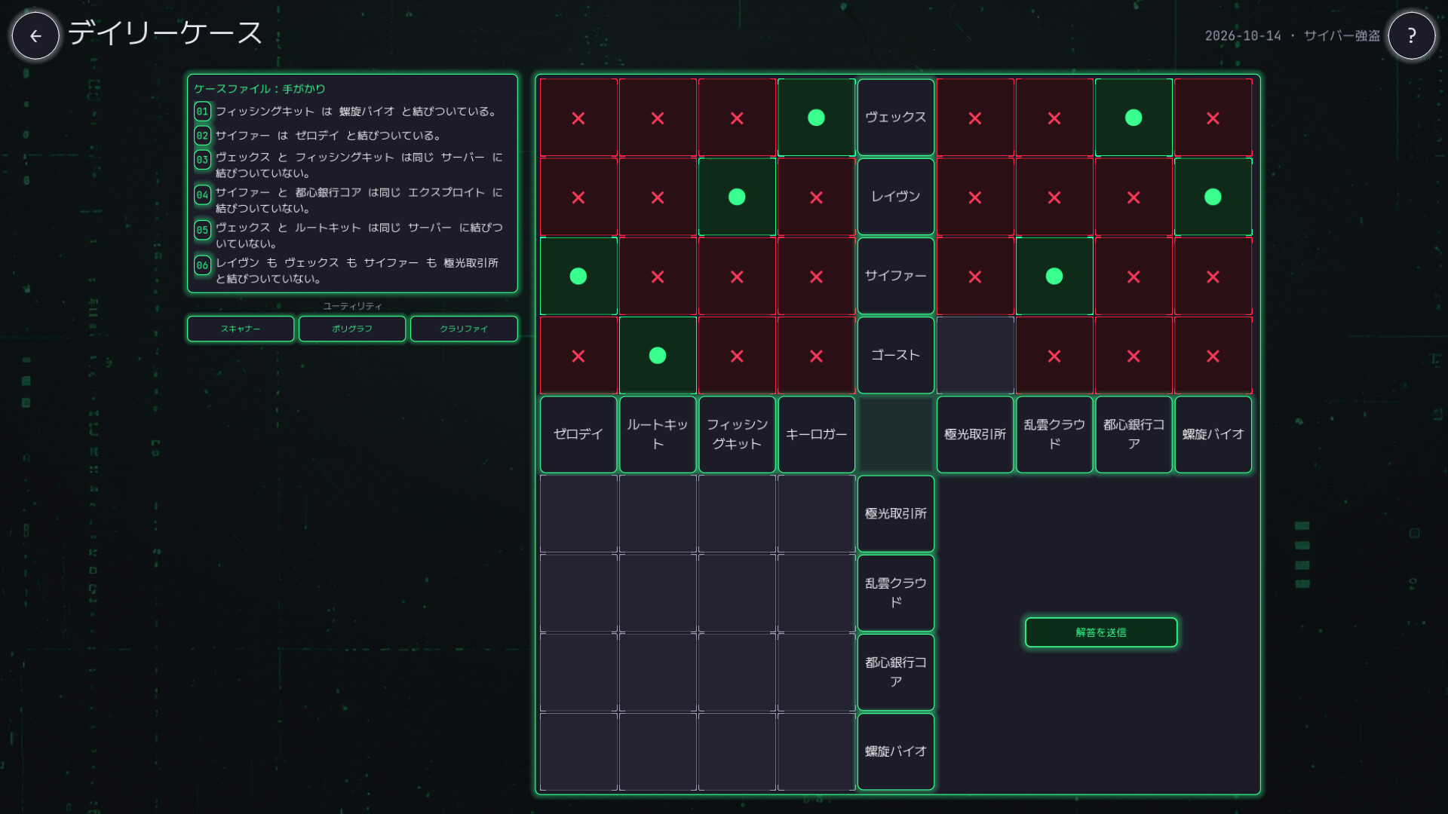Submit the answer with 解答を送信
Viewport: 1448px width, 814px height.
(1101, 632)
